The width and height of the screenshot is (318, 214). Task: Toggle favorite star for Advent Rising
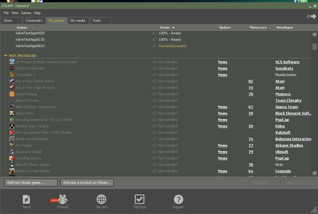[155, 94]
